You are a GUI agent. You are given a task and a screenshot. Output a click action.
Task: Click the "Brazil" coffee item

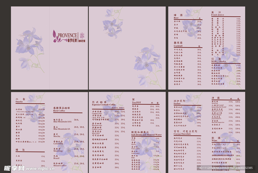click(56, 158)
